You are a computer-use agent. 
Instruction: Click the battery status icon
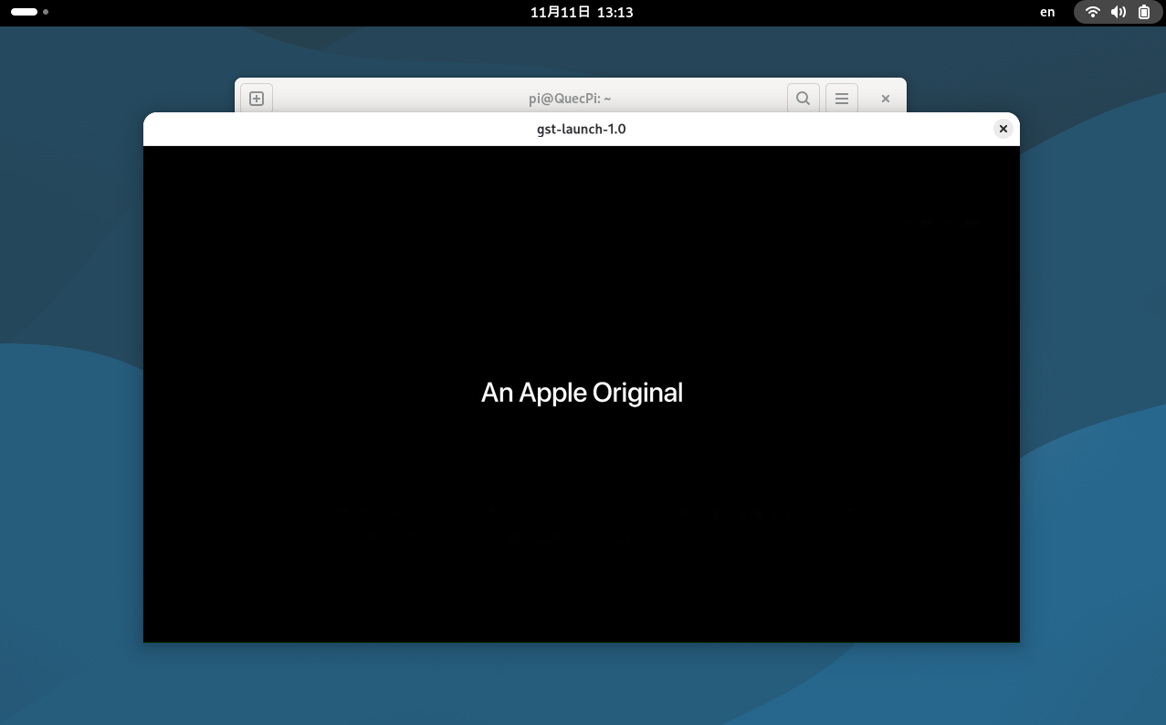point(1144,12)
